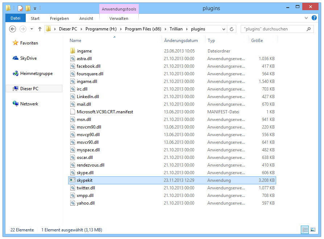The width and height of the screenshot is (324, 239).
Task: Sort by Typ column header
Action: 211,41
